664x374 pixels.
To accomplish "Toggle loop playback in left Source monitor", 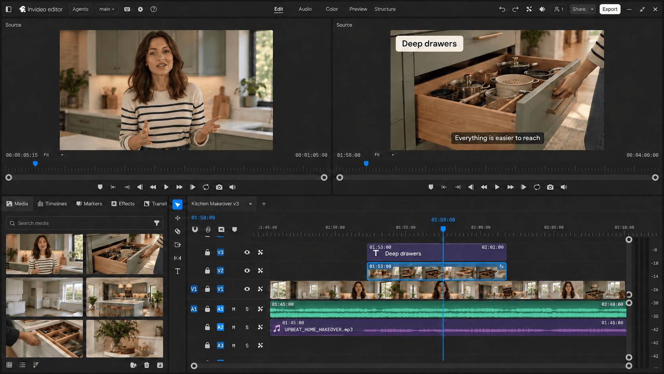I will click(x=206, y=187).
